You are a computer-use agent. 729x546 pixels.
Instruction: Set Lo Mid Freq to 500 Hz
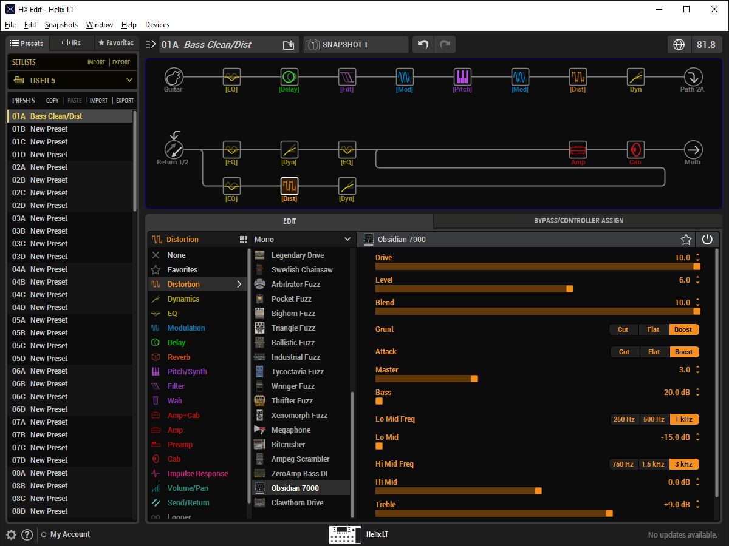654,419
